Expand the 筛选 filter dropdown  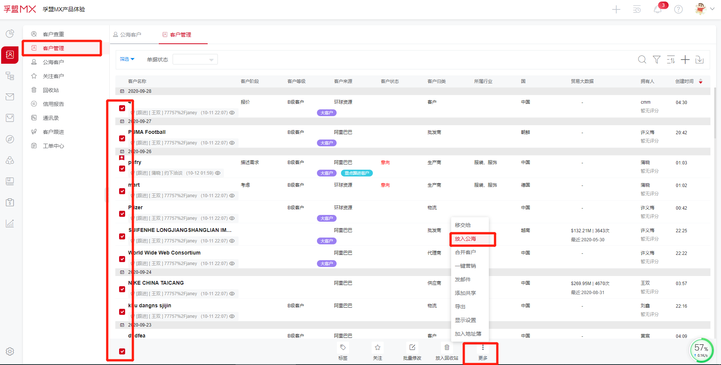(x=127, y=59)
